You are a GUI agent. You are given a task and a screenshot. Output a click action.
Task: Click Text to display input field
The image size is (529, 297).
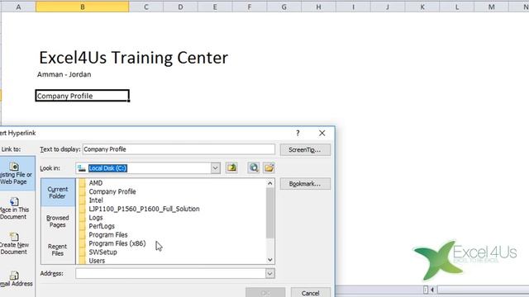(179, 149)
